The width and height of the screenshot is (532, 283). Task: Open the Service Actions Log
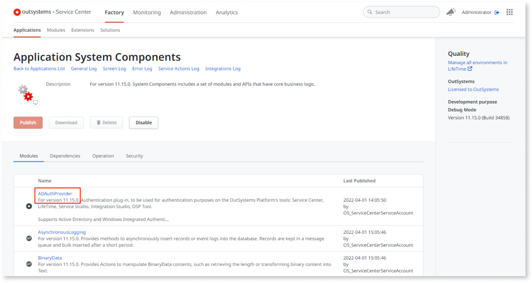[x=179, y=68]
